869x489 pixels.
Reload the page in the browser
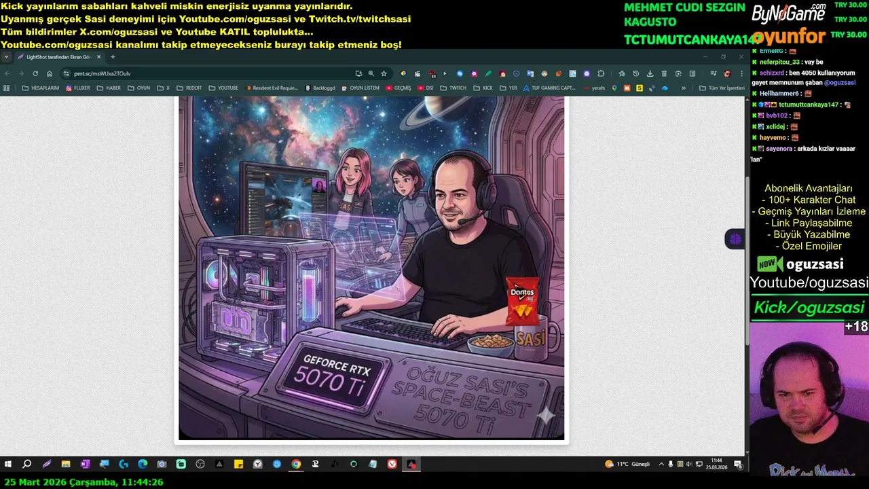[35, 73]
